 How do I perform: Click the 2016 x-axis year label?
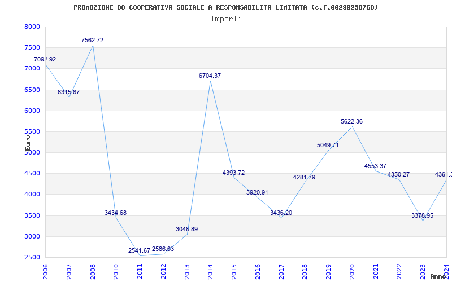[x=258, y=272]
